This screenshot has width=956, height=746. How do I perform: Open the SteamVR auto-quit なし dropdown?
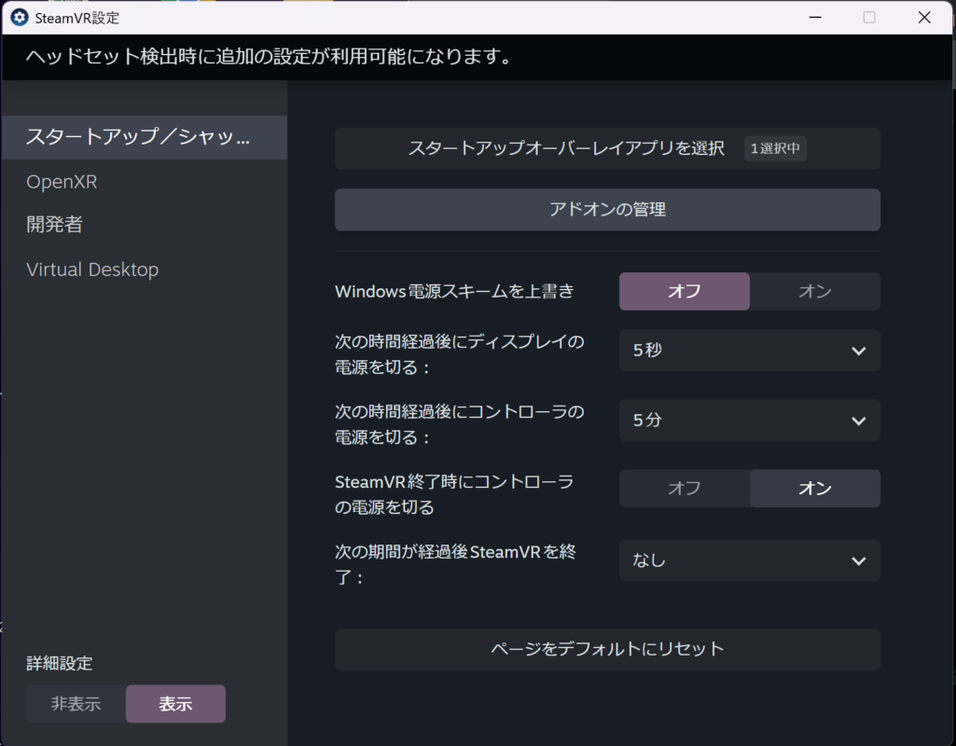click(x=749, y=560)
